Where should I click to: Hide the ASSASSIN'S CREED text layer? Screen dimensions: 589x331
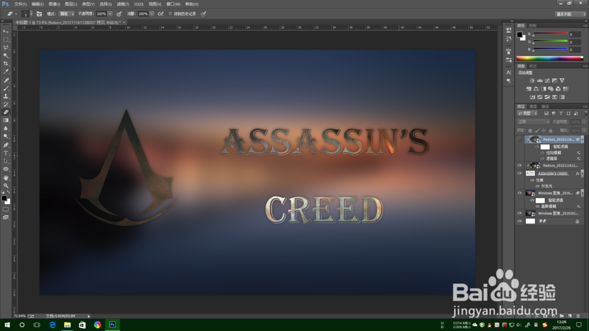click(x=519, y=173)
